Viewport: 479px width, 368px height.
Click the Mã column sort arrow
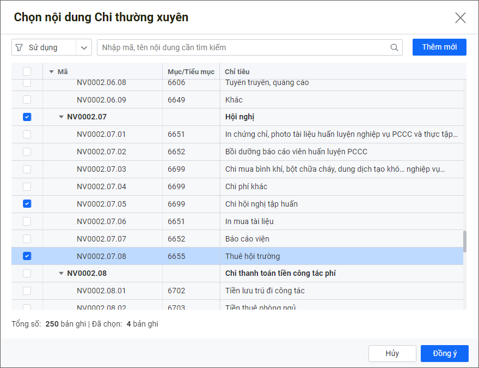[51, 71]
